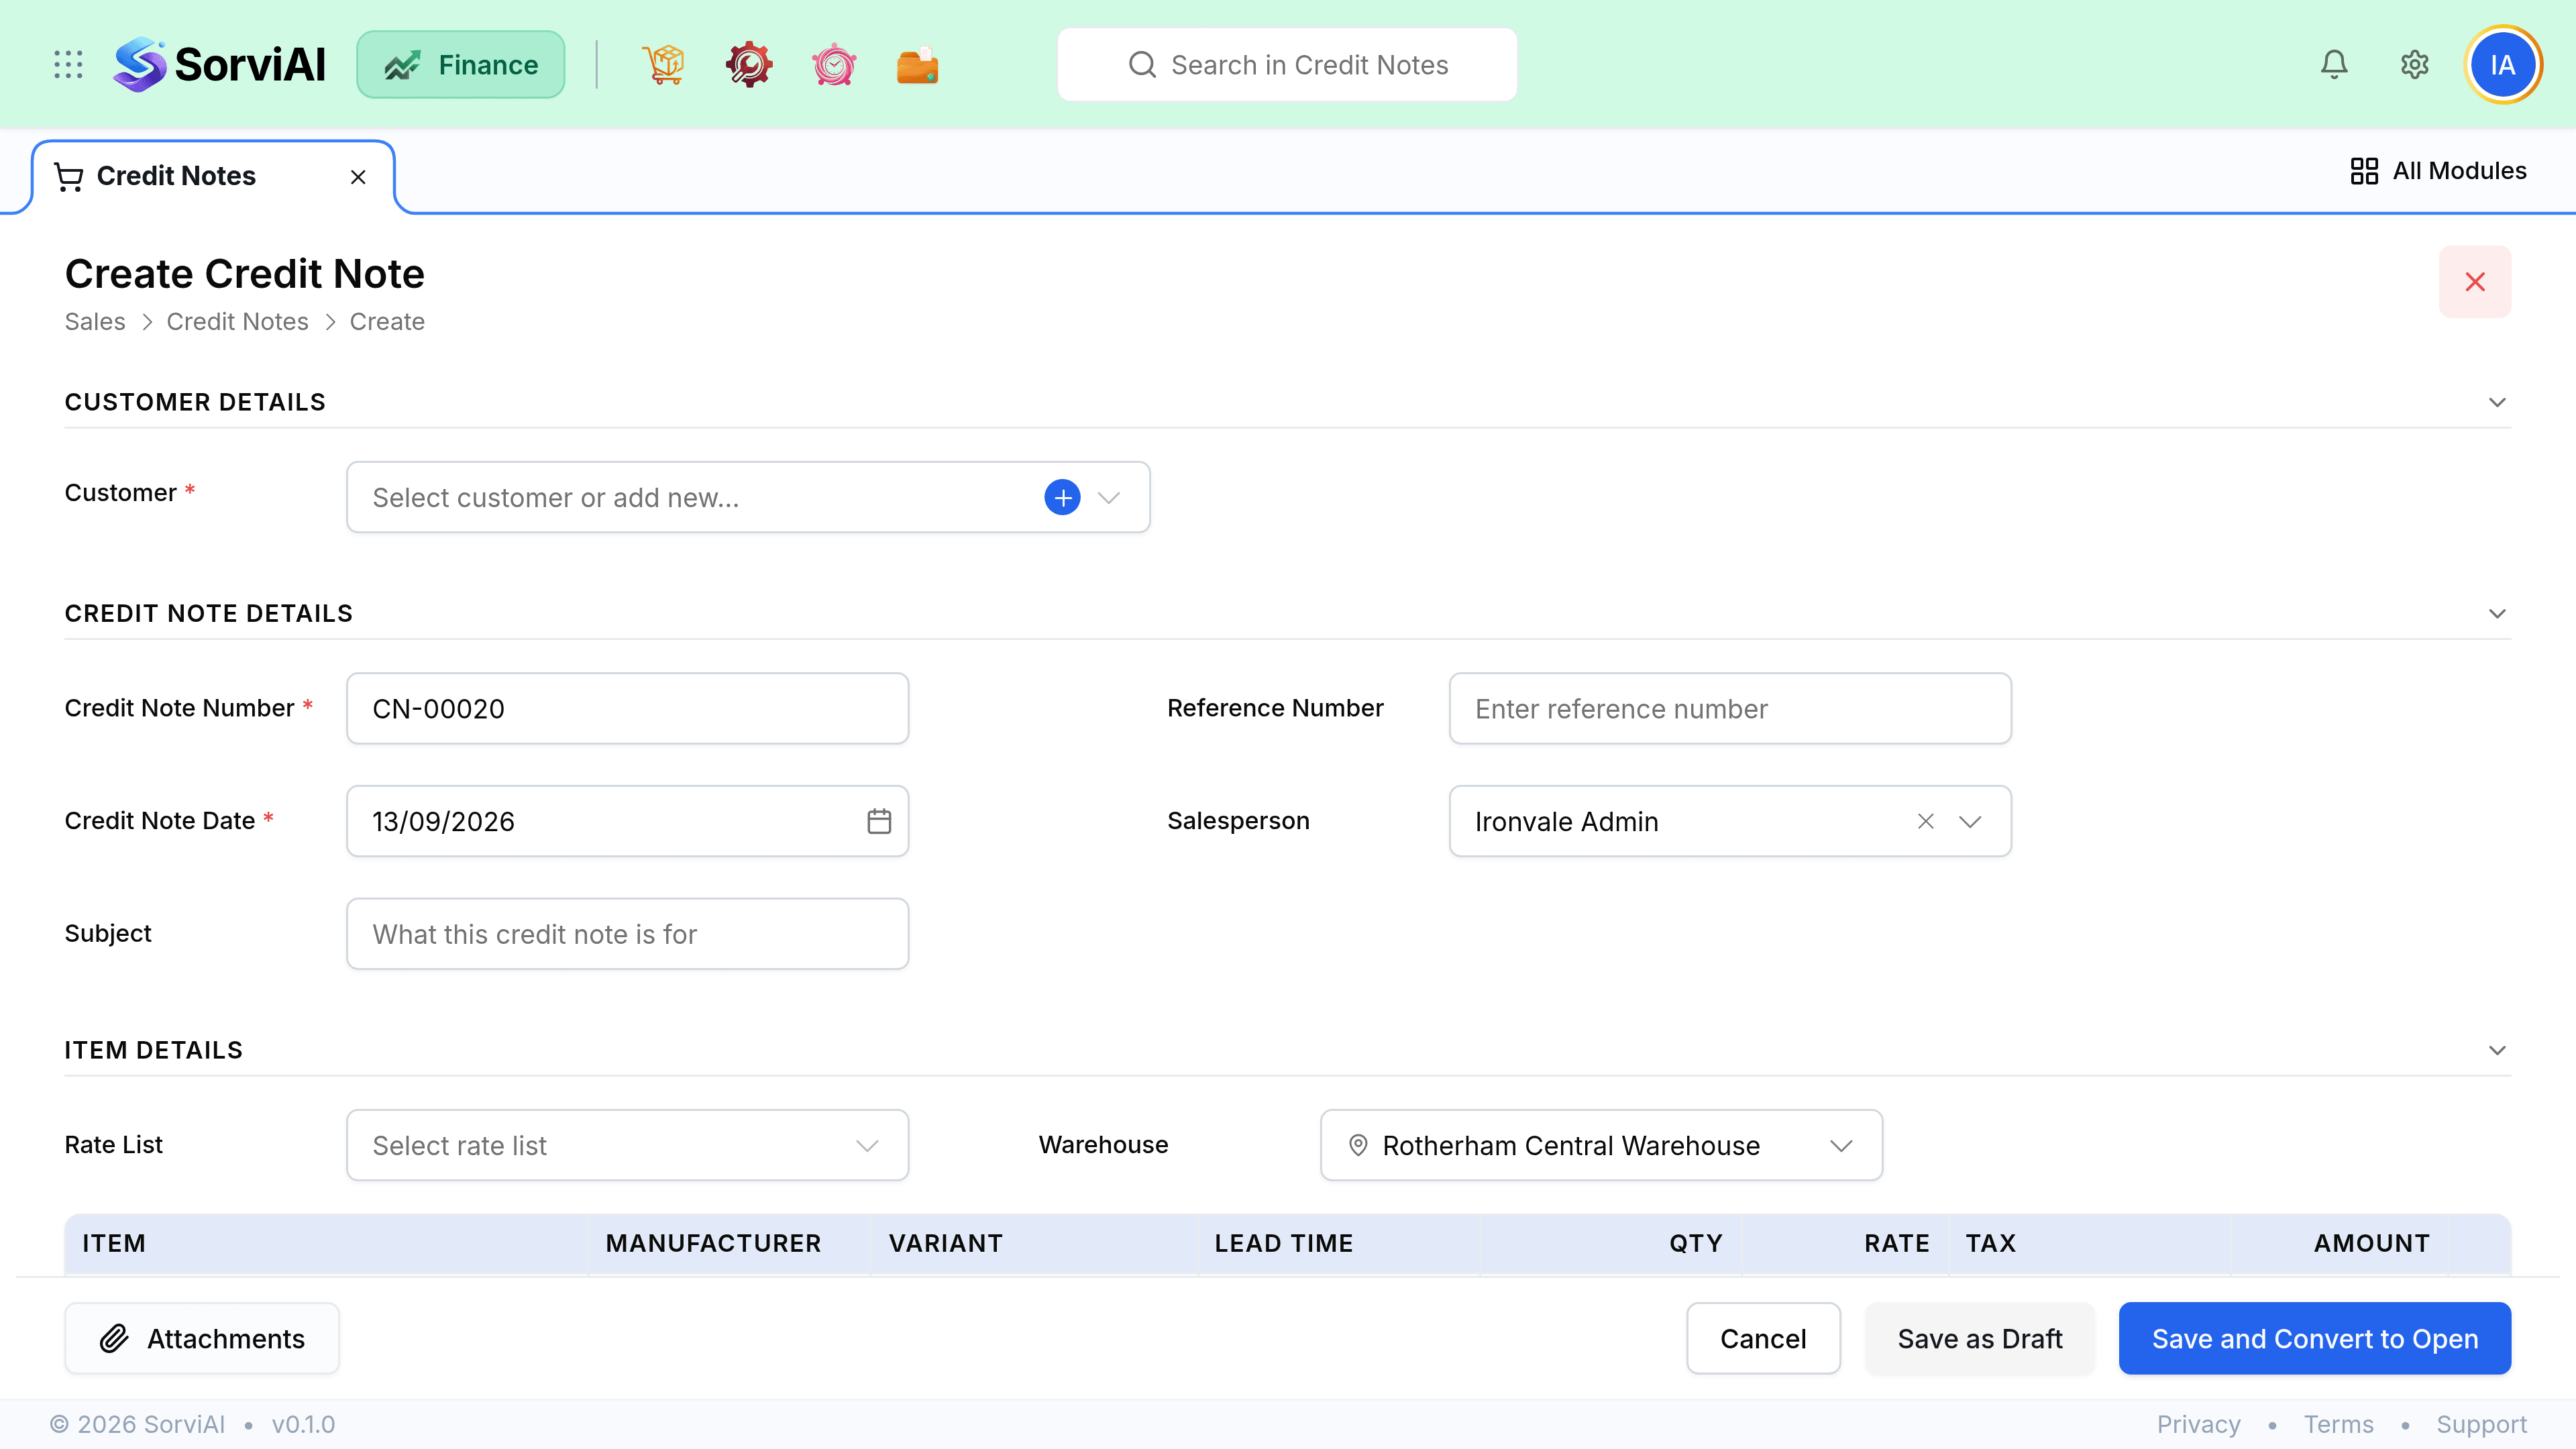
Task: Open the Warehouse dropdown
Action: point(1601,1145)
